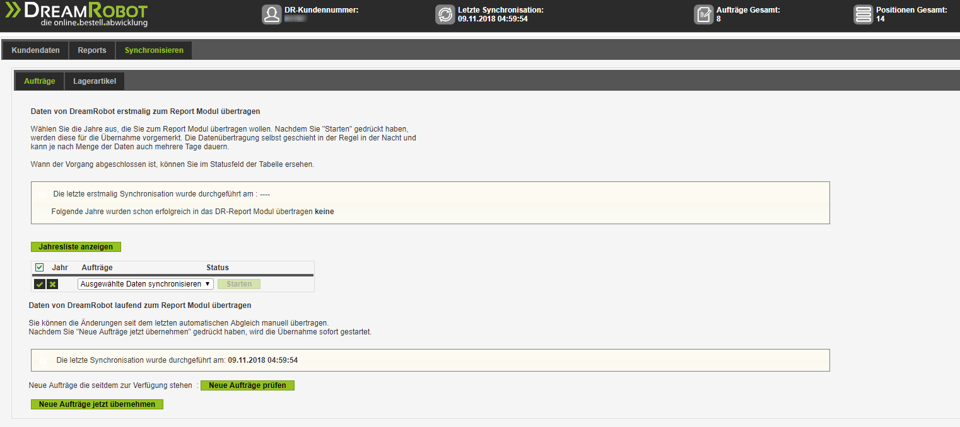Viewport: 960px width, 427px height.
Task: Click the 'DR-Kundennummer:' label
Action: (322, 10)
